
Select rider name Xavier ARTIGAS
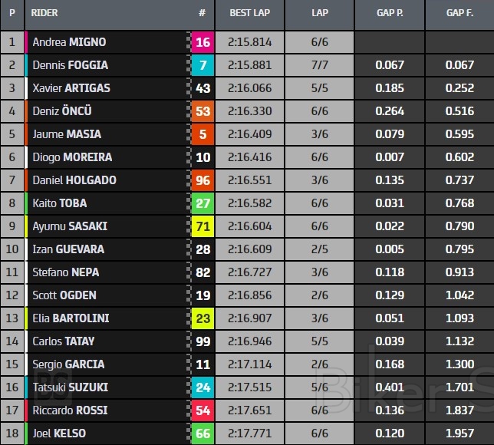71,88
